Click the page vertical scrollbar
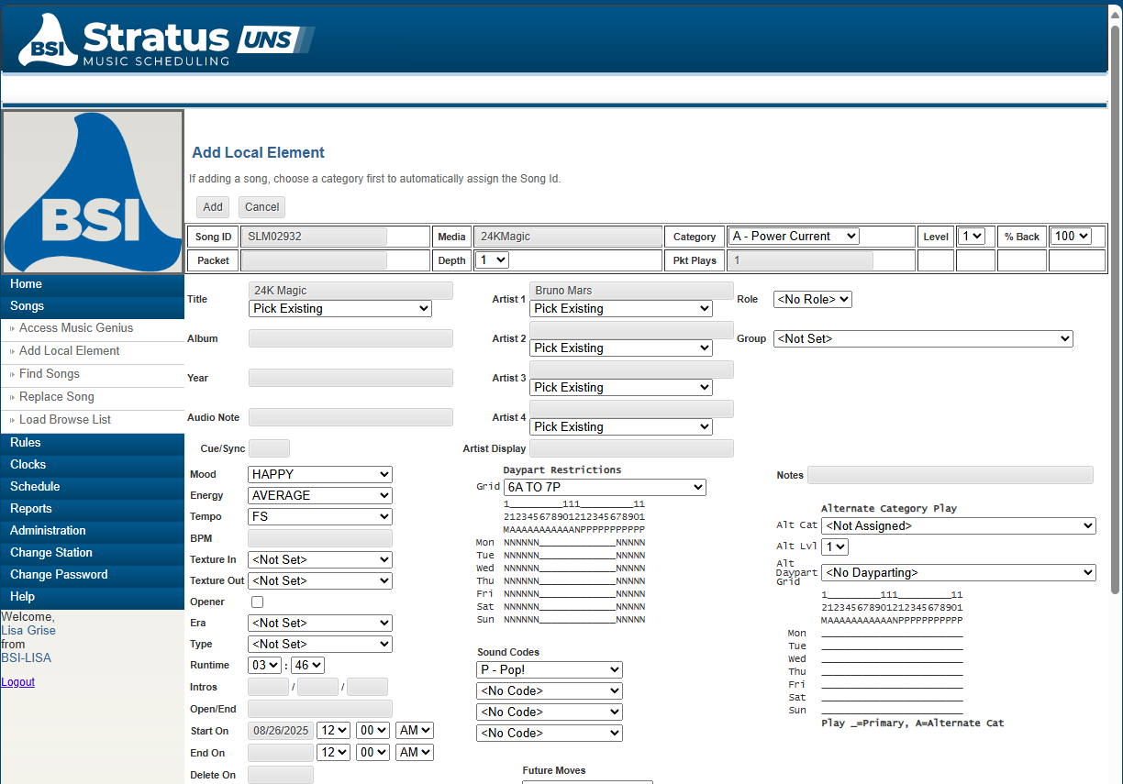Screen dimensions: 1123x784 click(1115, 309)
